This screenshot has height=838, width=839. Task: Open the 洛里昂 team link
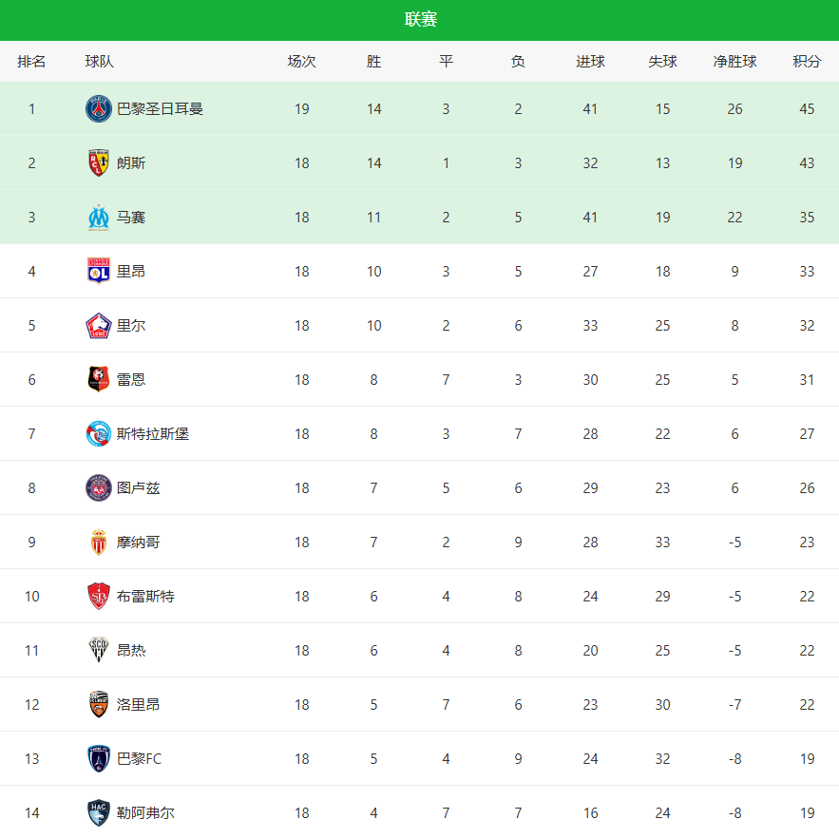tap(138, 705)
